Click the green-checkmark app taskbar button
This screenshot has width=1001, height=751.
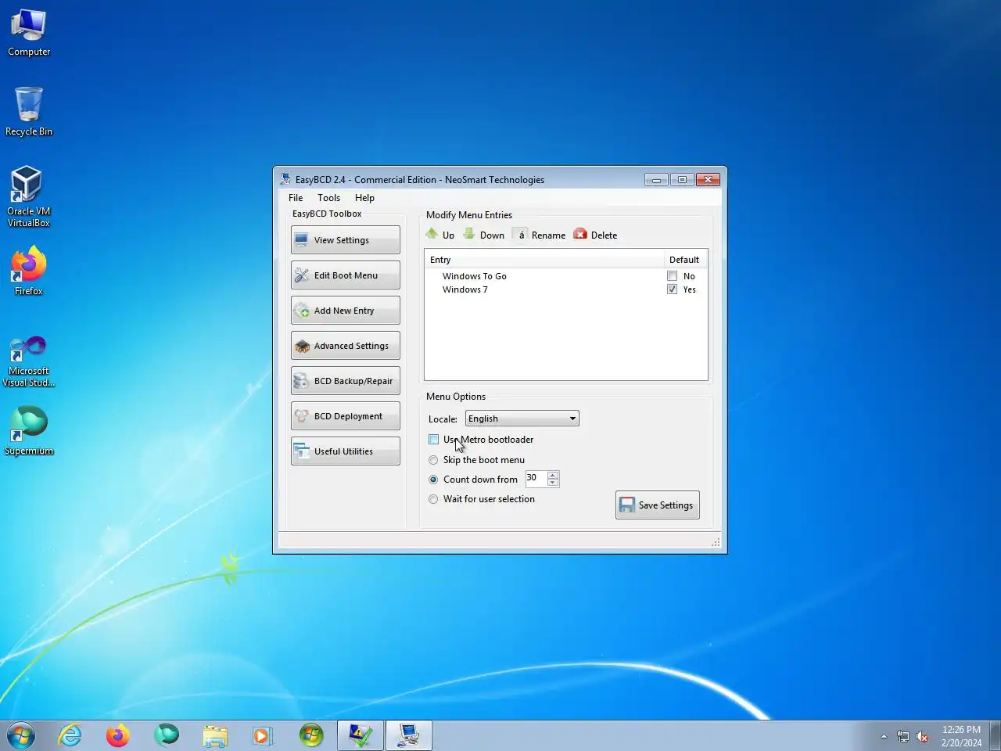(x=361, y=735)
